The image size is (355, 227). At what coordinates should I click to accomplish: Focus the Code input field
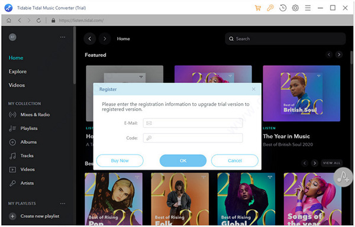click(x=193, y=138)
